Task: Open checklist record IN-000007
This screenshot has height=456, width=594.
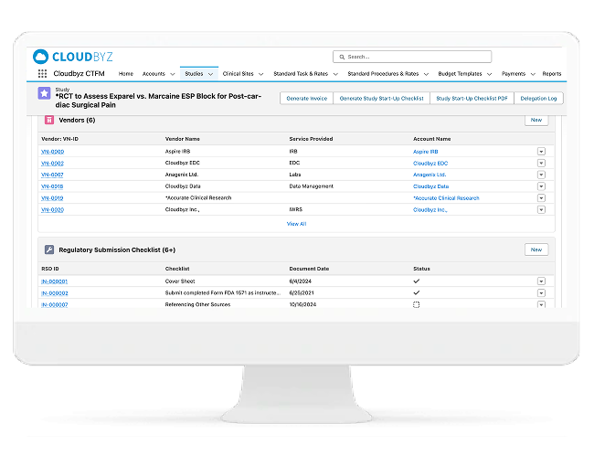Action: (55, 304)
